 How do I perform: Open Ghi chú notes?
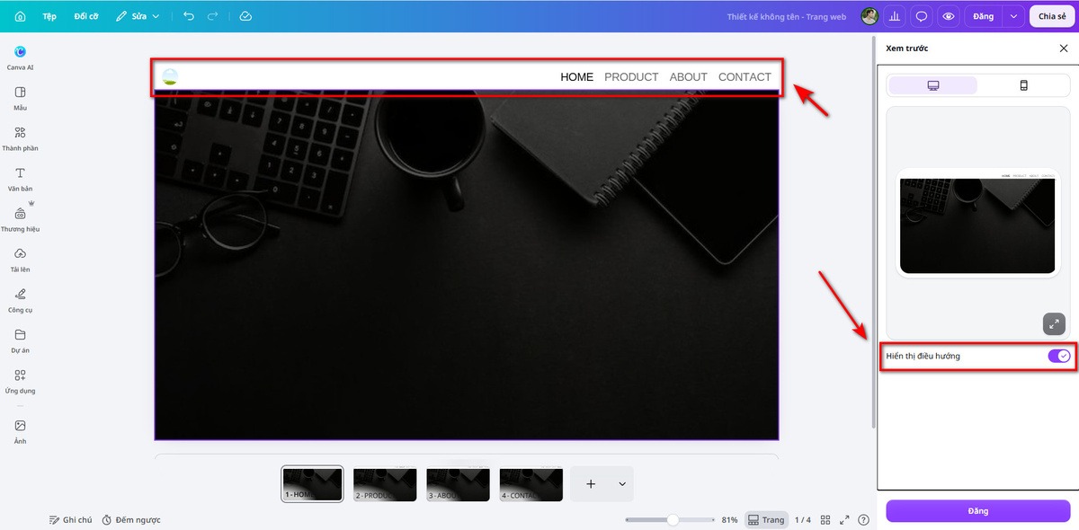(x=70, y=520)
